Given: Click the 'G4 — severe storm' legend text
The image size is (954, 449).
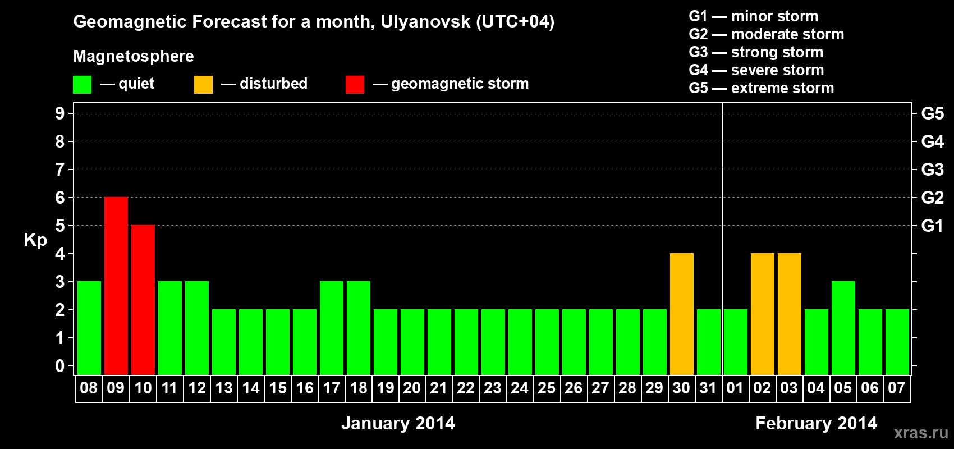Looking at the screenshot, I should click(756, 70).
